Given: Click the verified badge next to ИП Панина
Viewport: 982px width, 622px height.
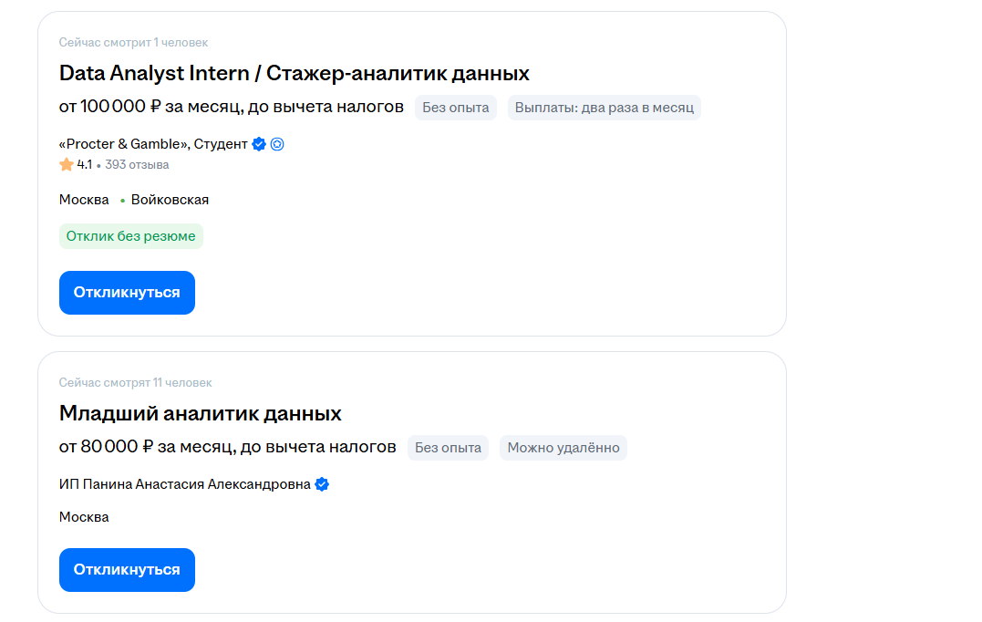Looking at the screenshot, I should tap(322, 484).
